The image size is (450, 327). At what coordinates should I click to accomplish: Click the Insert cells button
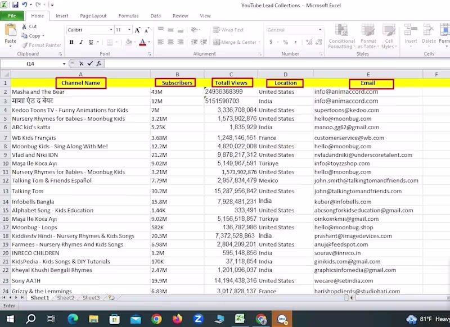(x=411, y=35)
